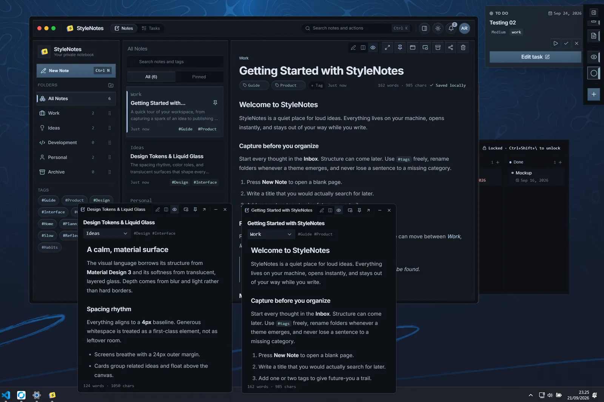The width and height of the screenshot is (604, 402).
Task: Toggle preview eye in the Design Tokens floating window
Action: click(x=174, y=209)
